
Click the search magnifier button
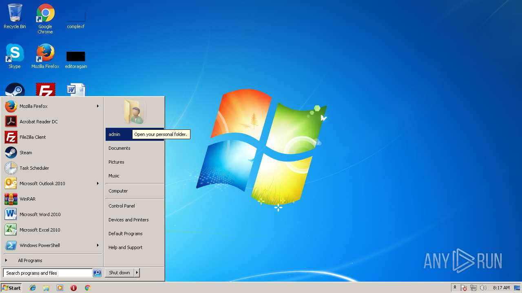(x=97, y=273)
